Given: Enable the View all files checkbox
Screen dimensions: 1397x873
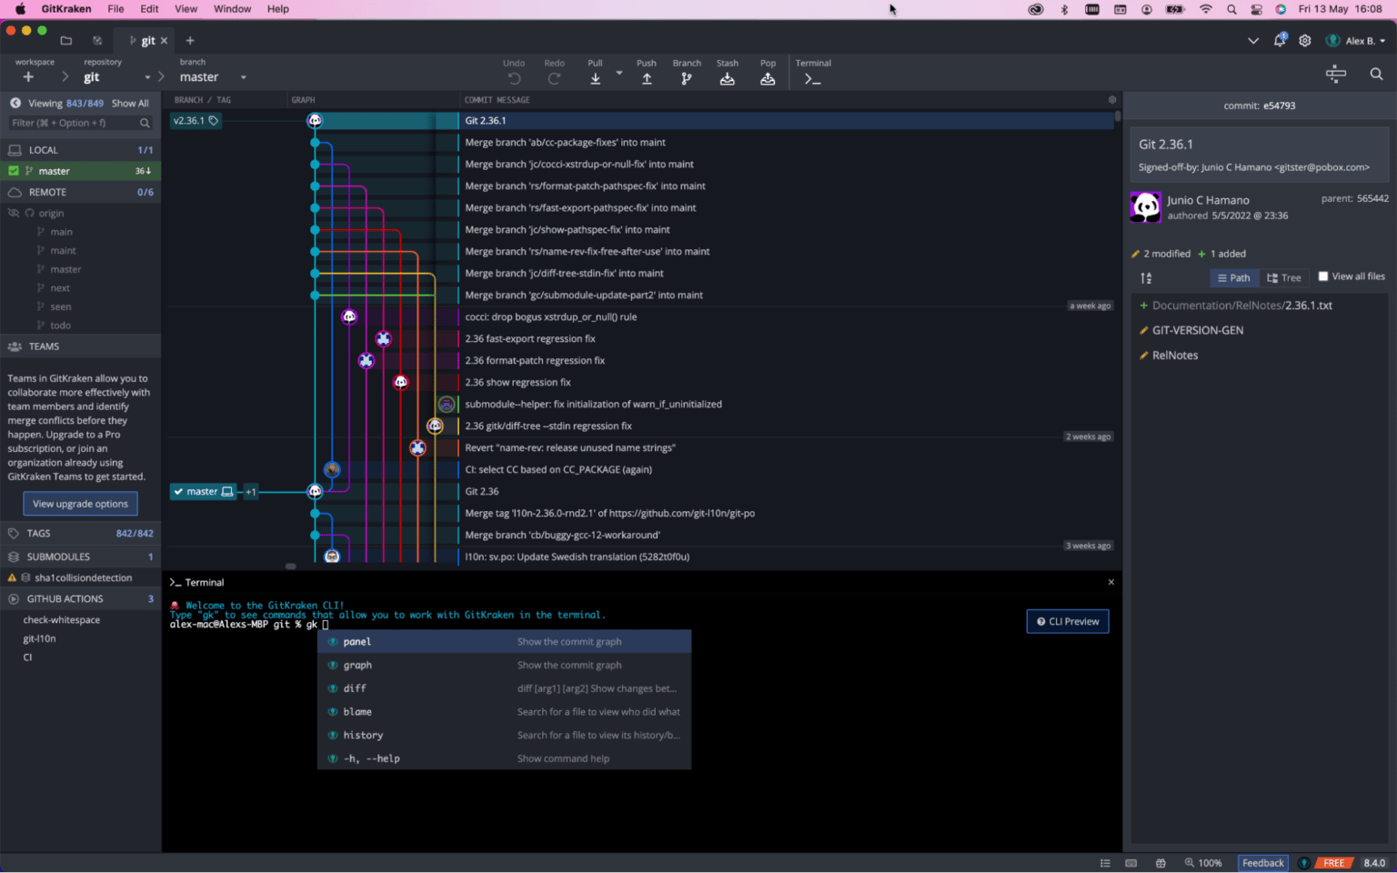Looking at the screenshot, I should coord(1323,276).
